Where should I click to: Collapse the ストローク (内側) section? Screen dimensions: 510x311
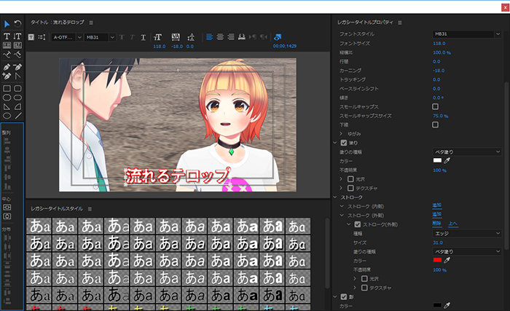pyautogui.click(x=342, y=206)
